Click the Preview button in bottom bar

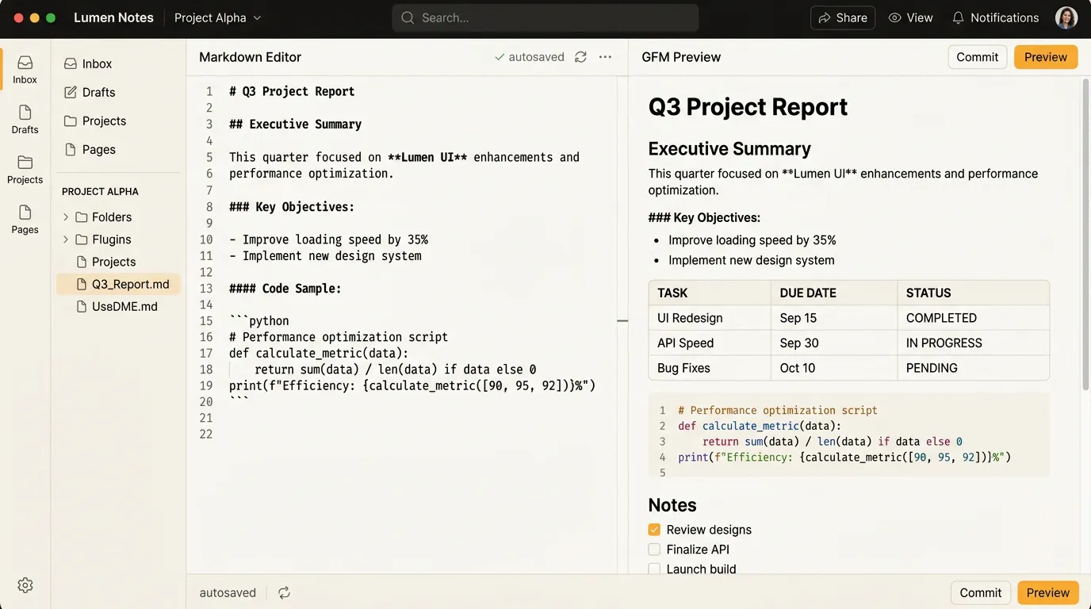1048,592
